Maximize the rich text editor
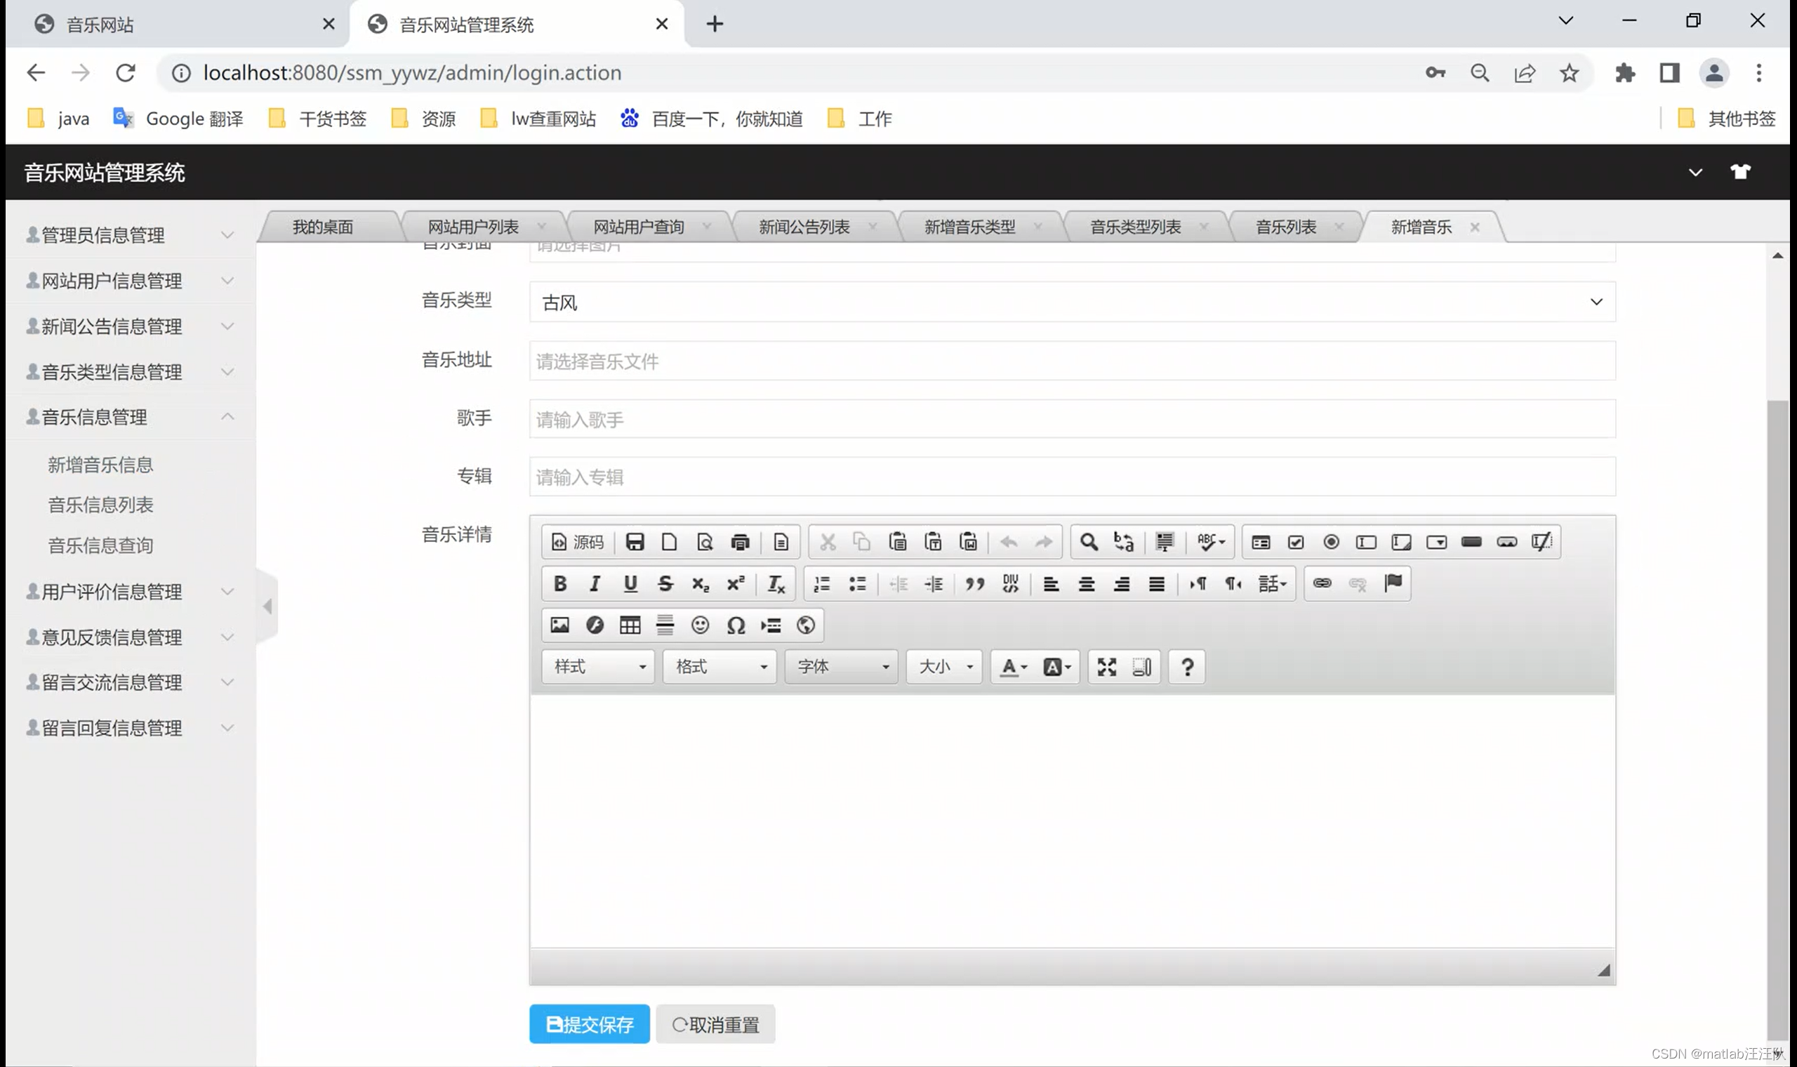The image size is (1797, 1067). [1106, 666]
